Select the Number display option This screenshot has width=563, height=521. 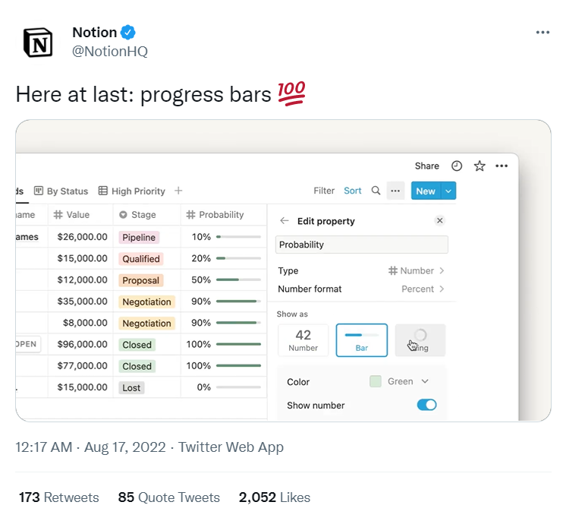click(304, 340)
